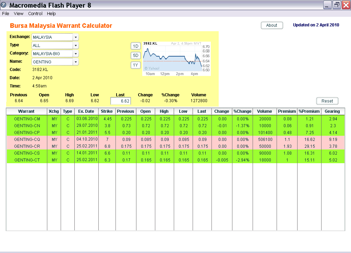This screenshot has height=253, width=351.
Task: Expand the Exchange dropdown arrow
Action: pos(76,37)
